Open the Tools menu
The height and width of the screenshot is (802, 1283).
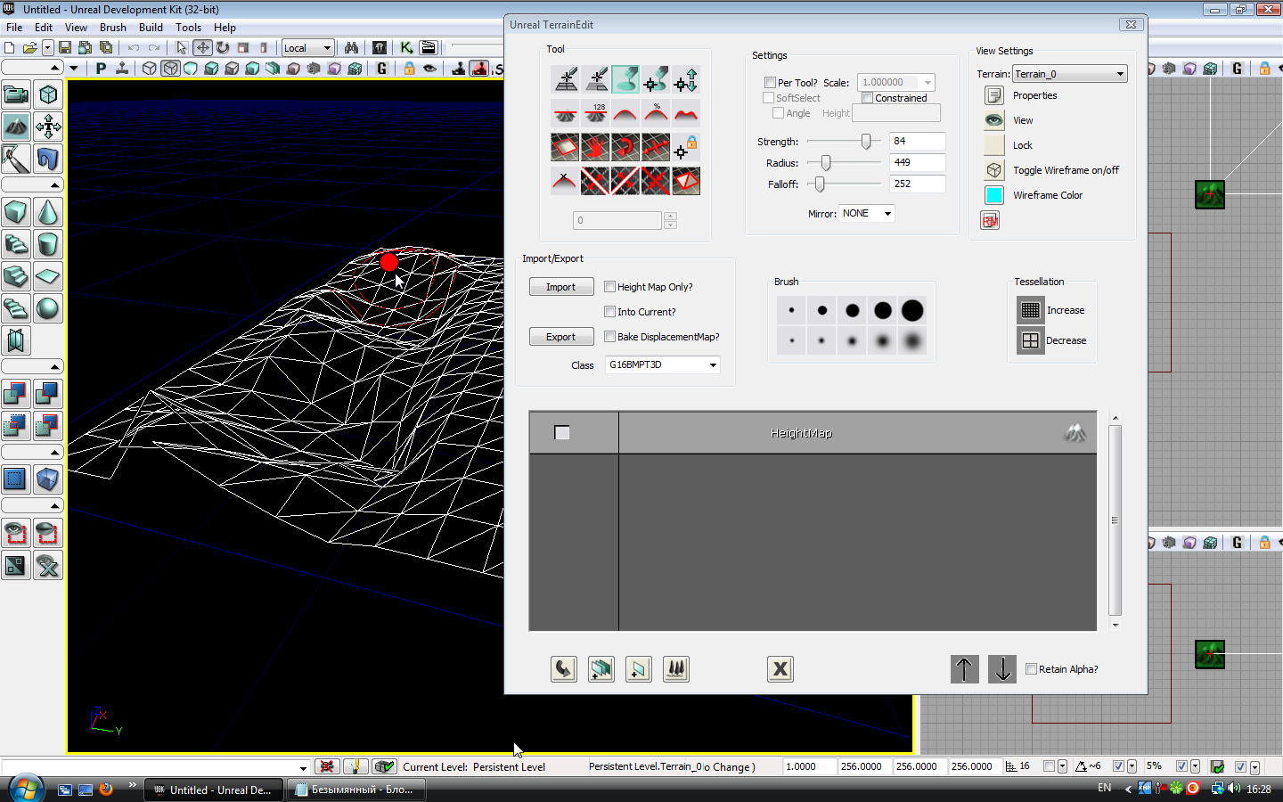[188, 28]
